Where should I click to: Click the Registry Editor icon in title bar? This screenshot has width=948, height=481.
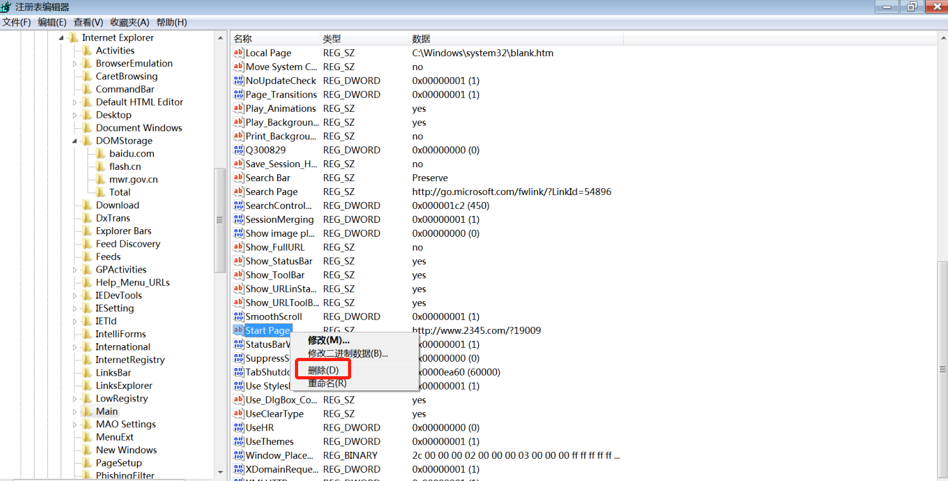pos(6,6)
